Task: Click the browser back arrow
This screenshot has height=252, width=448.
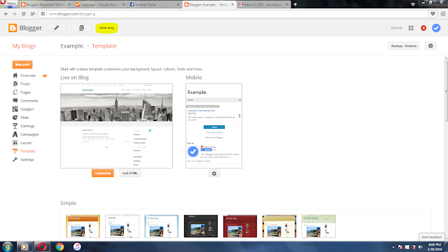Action: click(x=6, y=14)
